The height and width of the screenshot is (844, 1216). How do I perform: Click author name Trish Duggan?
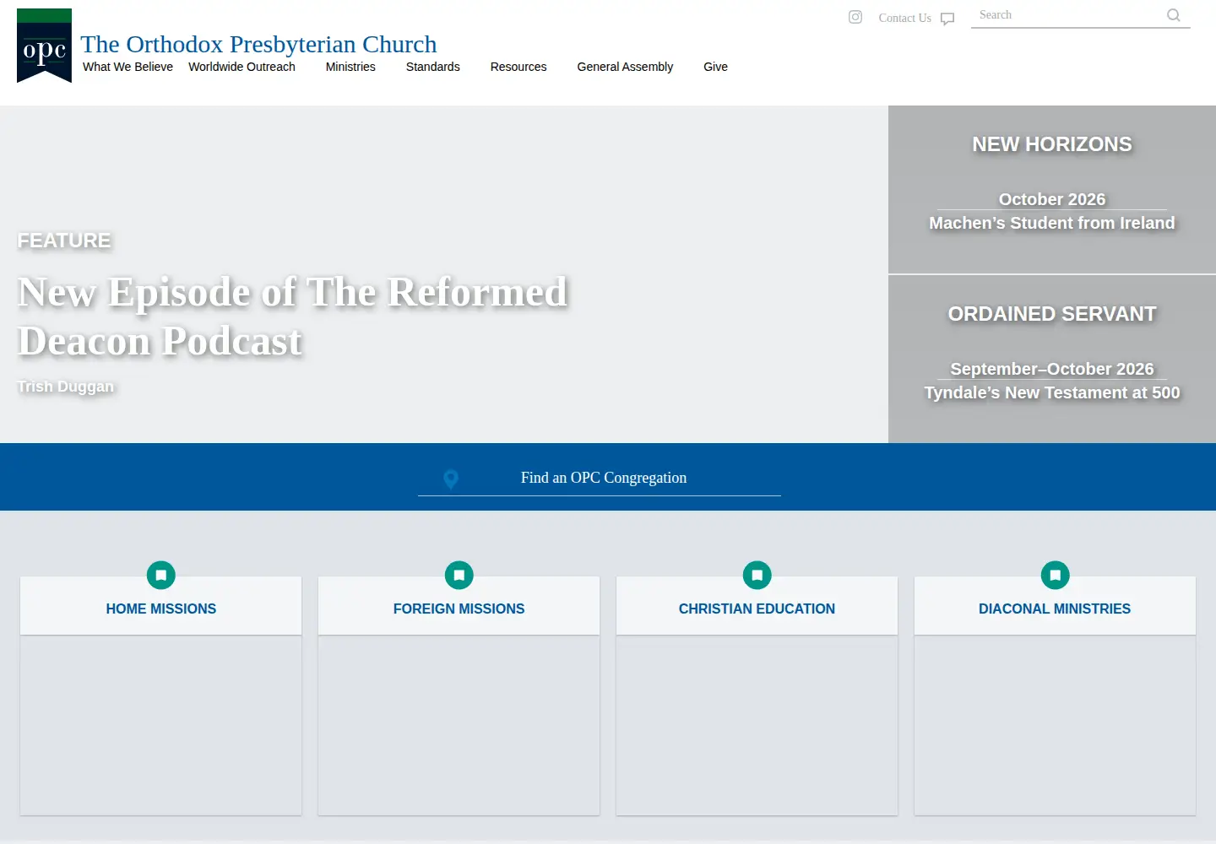[65, 387]
